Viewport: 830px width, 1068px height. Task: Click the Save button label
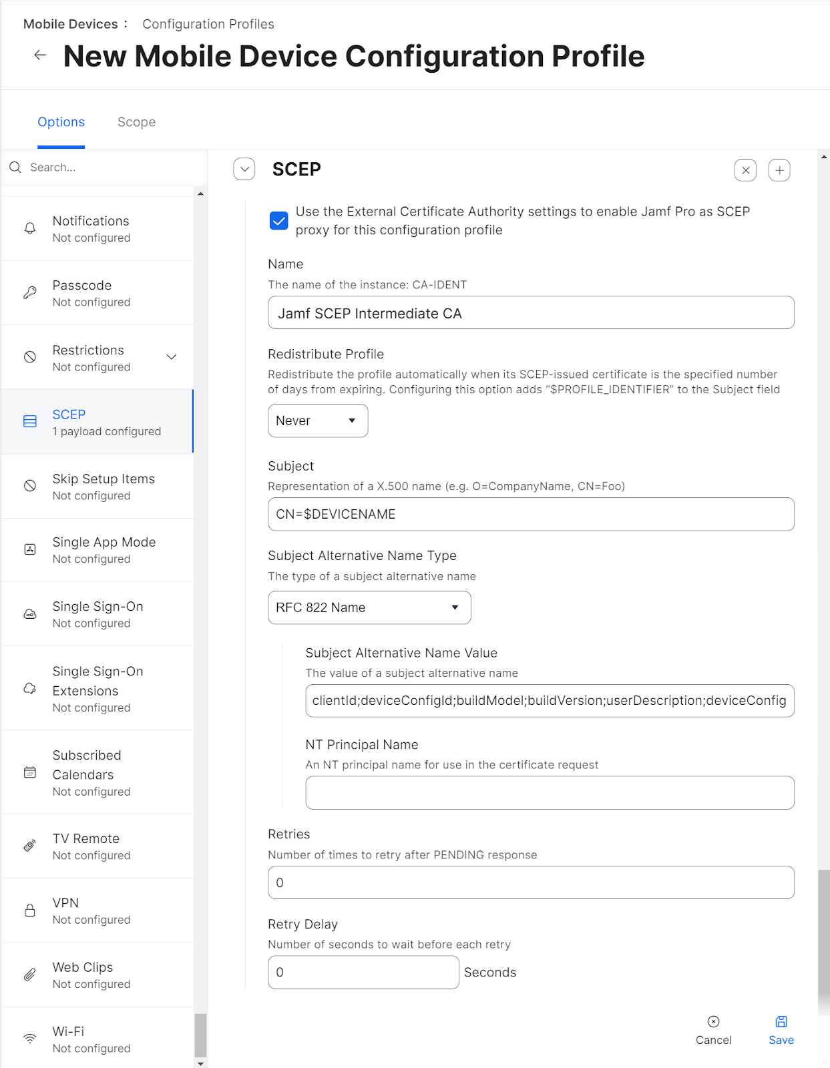point(781,1040)
